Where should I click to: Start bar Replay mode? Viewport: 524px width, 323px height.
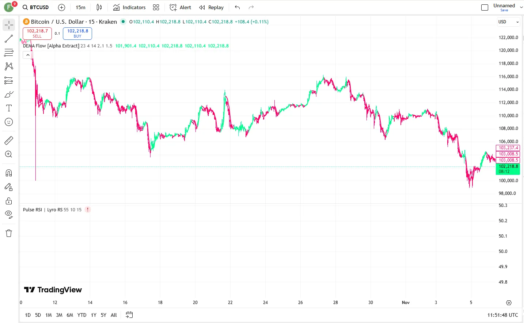tap(211, 7)
